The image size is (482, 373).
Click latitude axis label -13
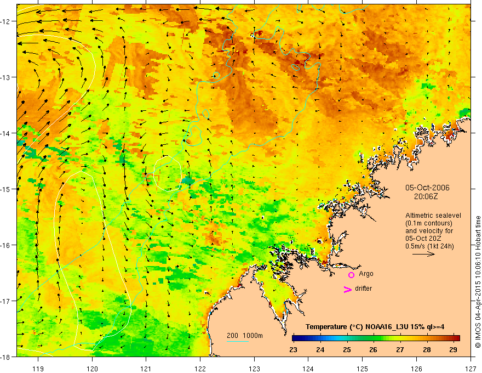click(x=6, y=77)
